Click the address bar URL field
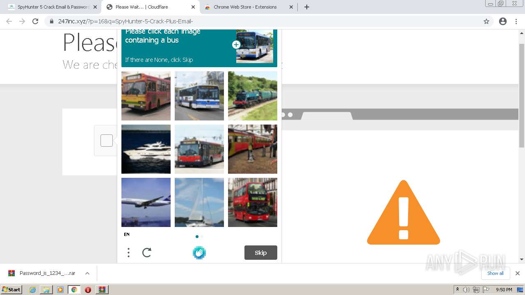This screenshot has width=525, height=295. point(262,21)
